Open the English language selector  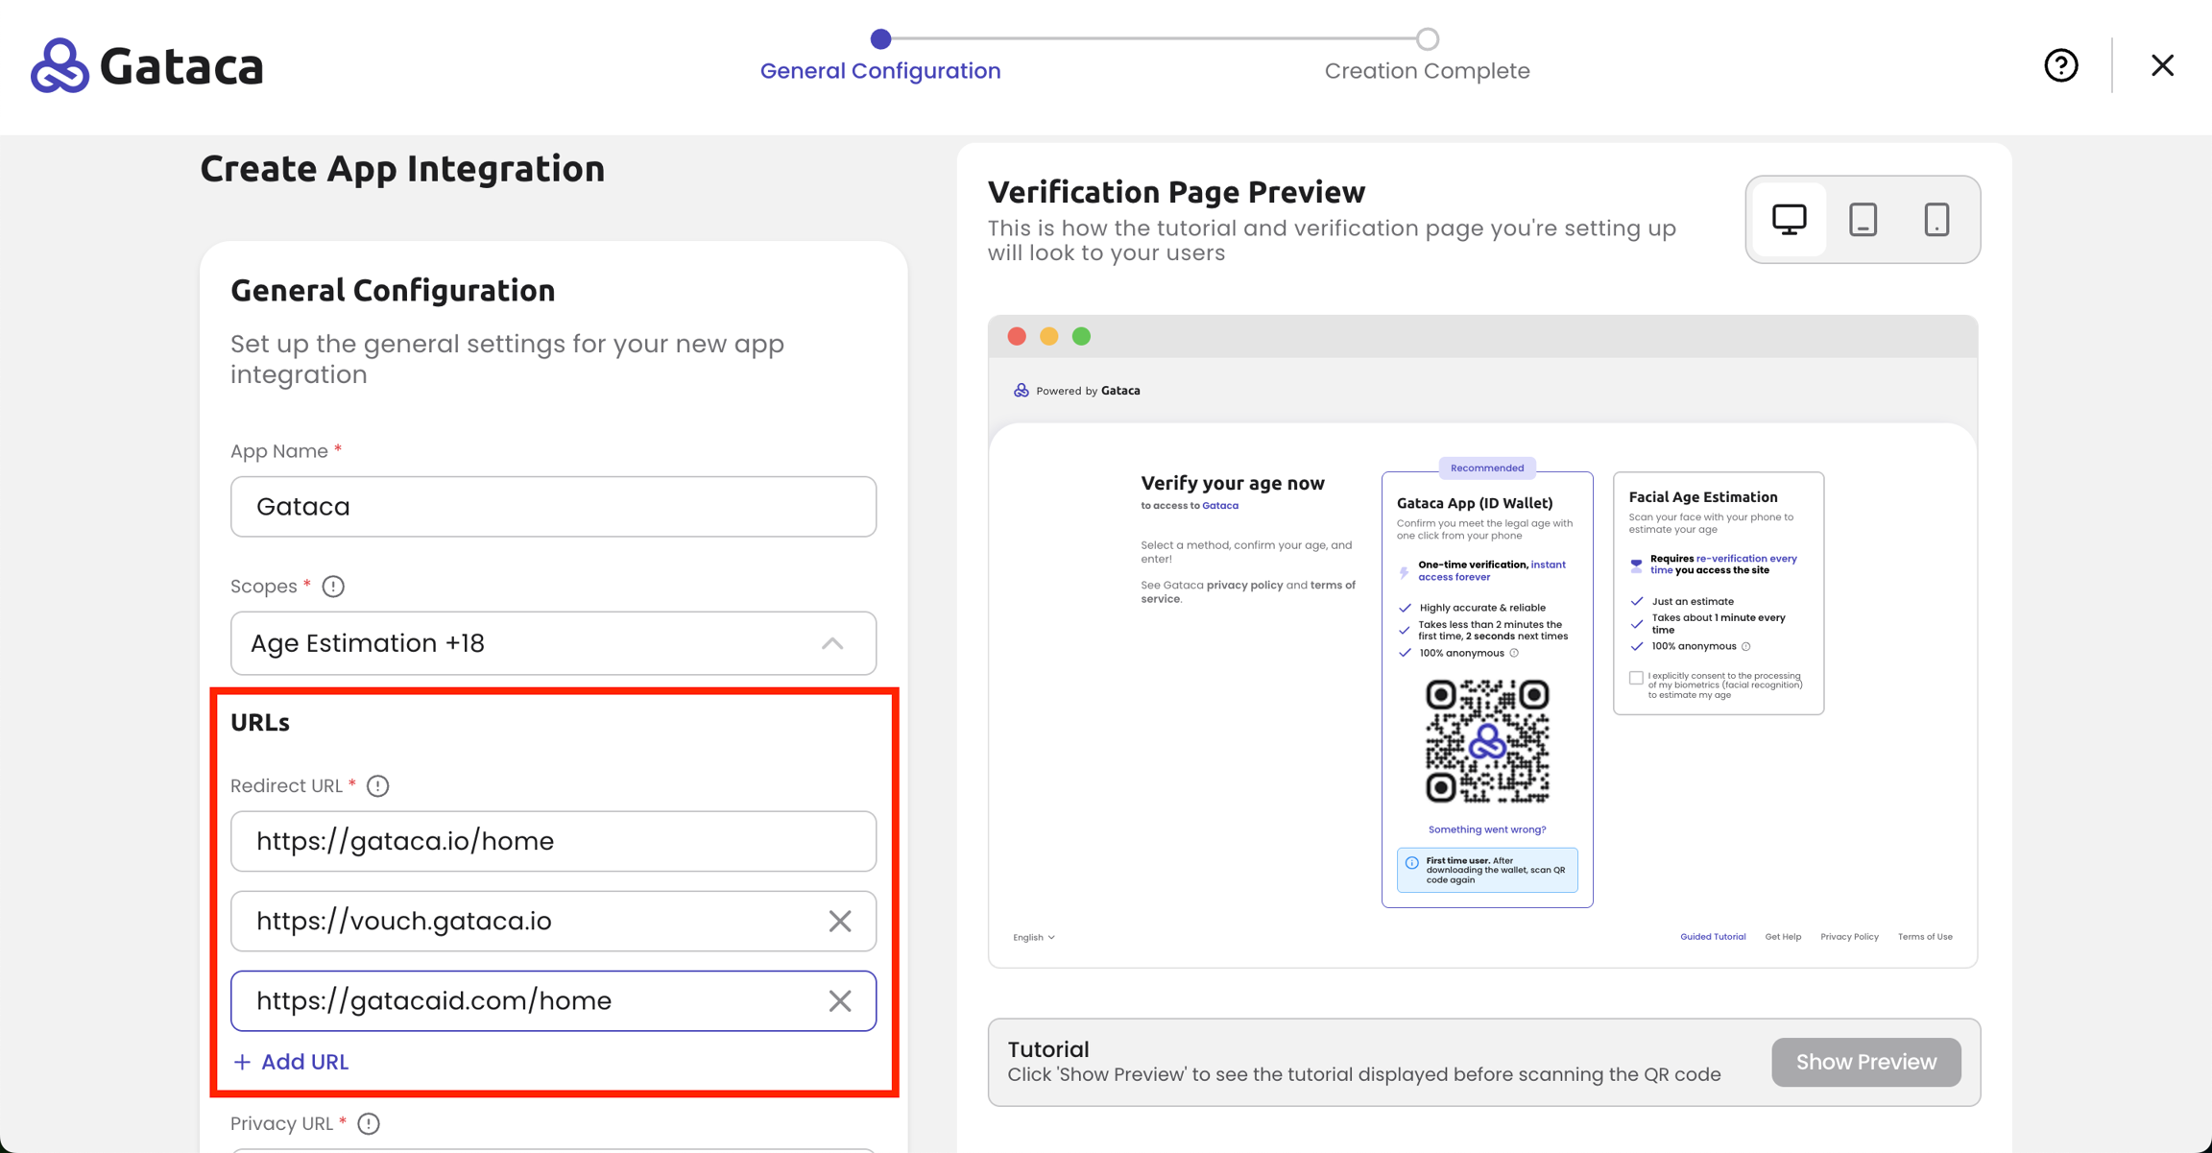(1034, 937)
